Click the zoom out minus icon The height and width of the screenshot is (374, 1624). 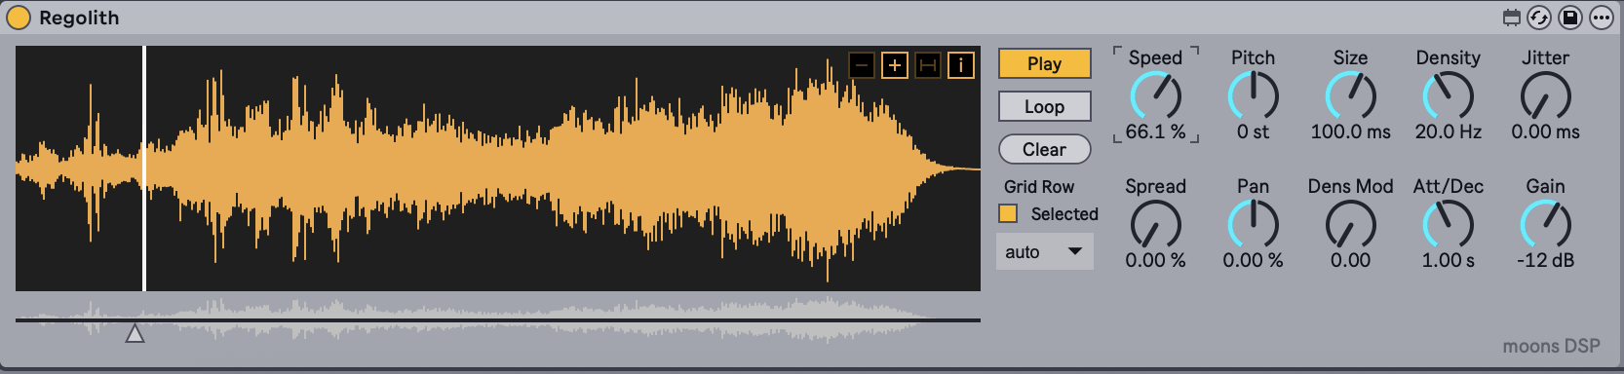[x=862, y=65]
